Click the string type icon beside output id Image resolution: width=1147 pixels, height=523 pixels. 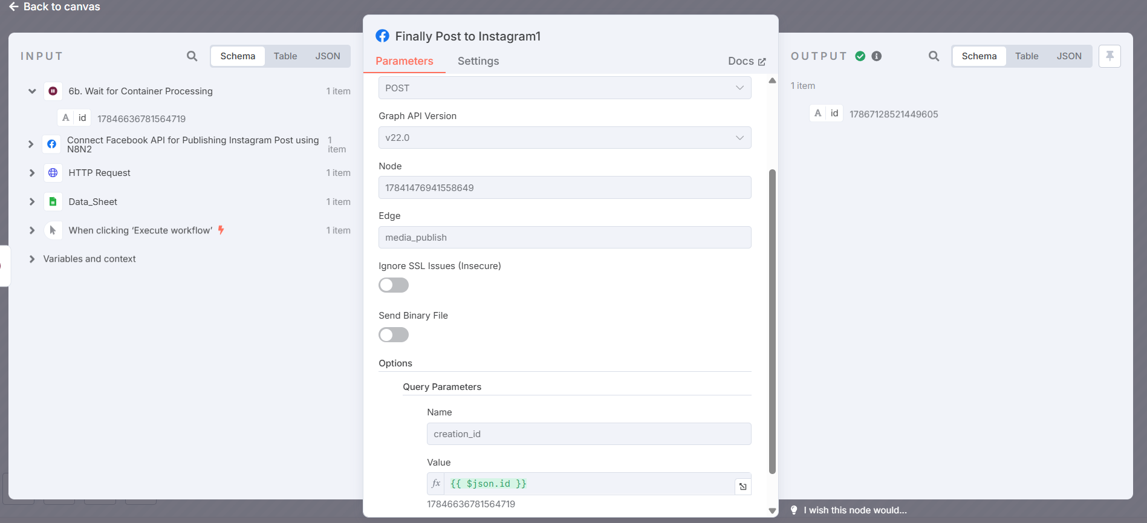pos(818,113)
